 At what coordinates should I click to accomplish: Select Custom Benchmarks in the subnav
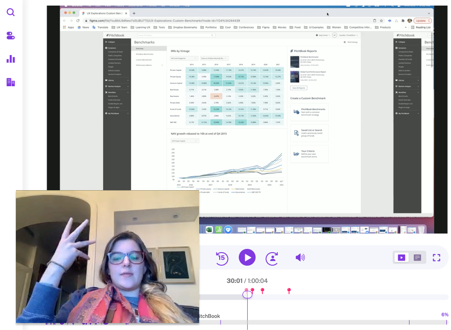[144, 60]
